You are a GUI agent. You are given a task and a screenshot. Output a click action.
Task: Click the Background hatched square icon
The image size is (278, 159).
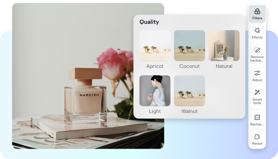tap(257, 117)
